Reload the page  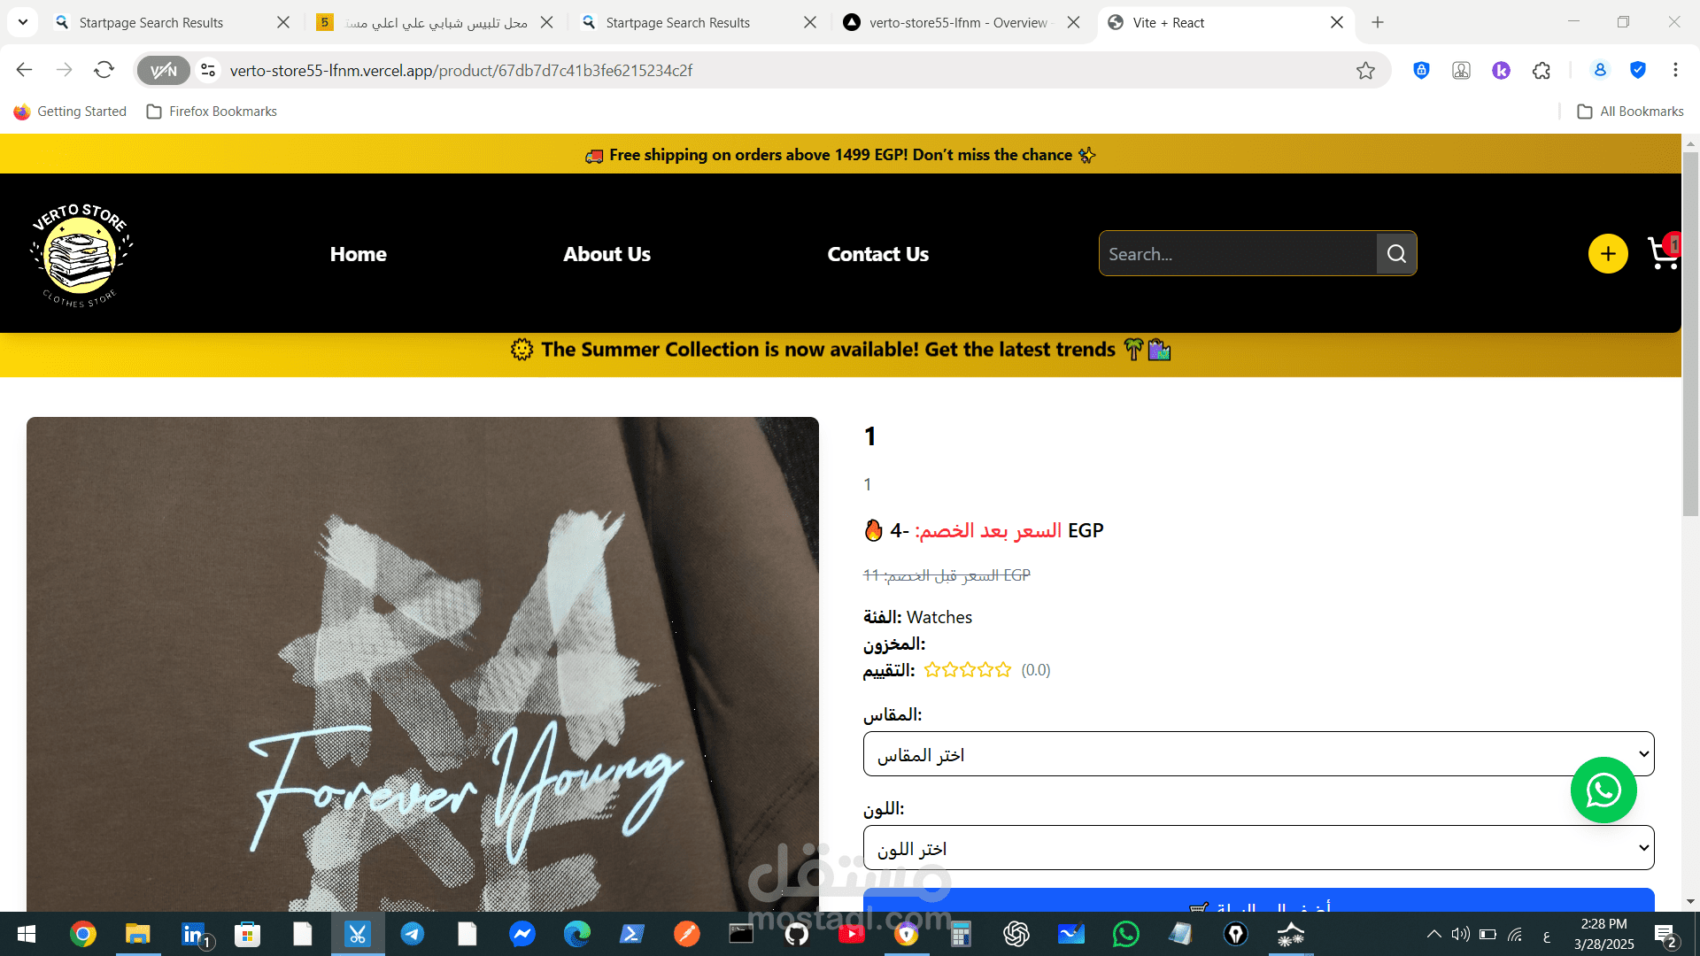104,70
